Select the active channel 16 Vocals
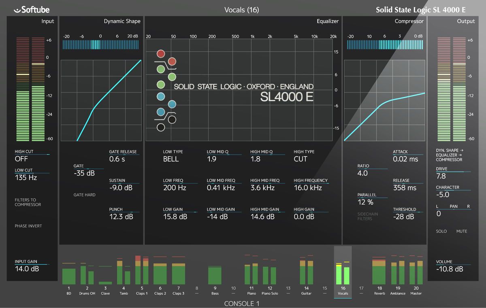This screenshot has width=486, height=308. [x=343, y=272]
